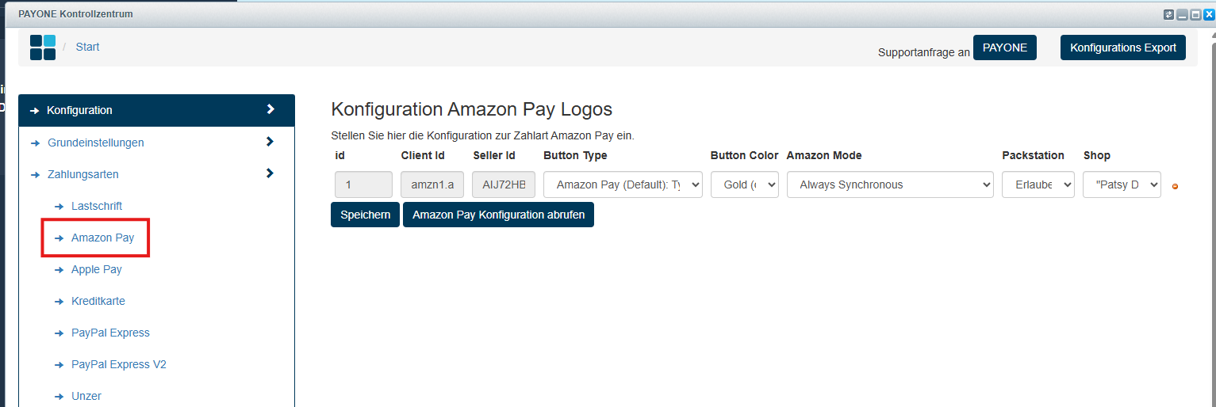Screen dimensions: 1216x407
Task: Collapse the Zahlungsarten chevron
Action: [270, 173]
